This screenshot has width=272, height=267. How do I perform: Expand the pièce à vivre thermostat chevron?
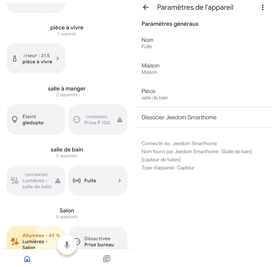coord(58,59)
